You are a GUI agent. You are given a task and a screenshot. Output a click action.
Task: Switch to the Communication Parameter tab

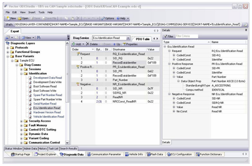(104, 155)
